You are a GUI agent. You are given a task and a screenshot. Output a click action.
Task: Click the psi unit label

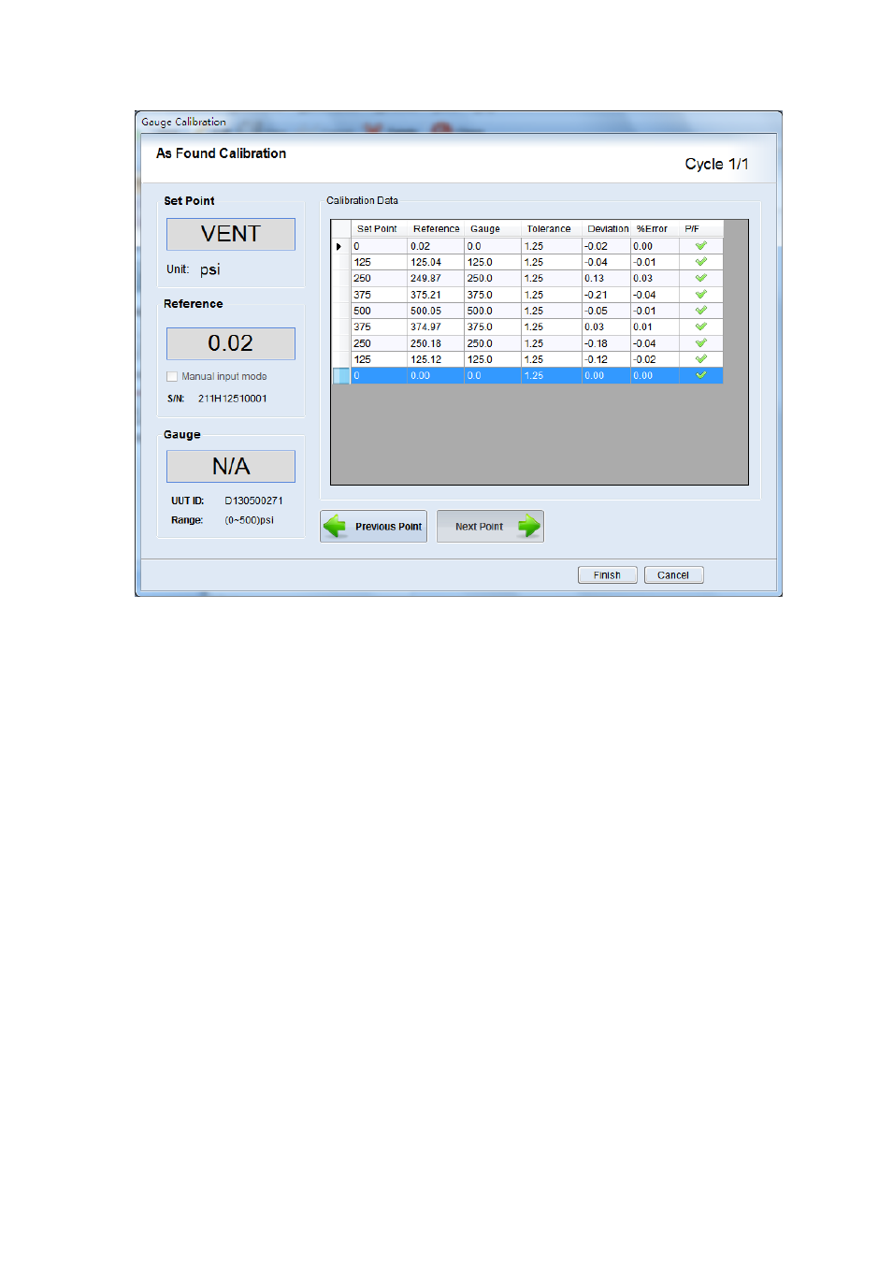(210, 269)
